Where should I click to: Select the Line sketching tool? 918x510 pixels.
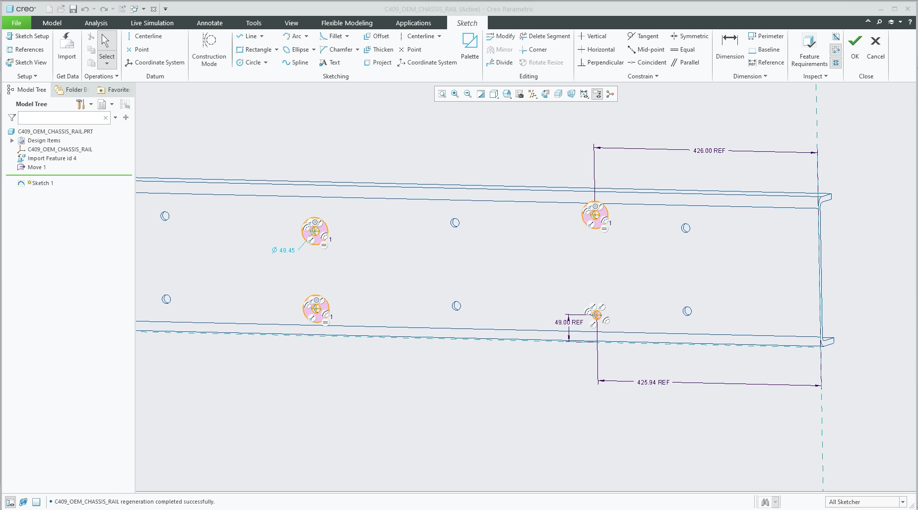point(250,36)
